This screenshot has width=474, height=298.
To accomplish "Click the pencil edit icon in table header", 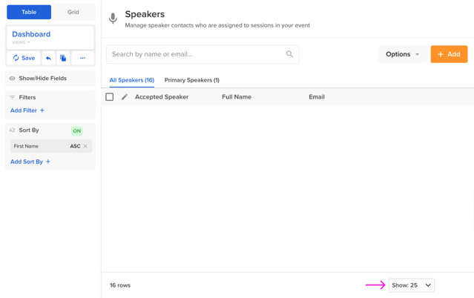I will point(125,97).
